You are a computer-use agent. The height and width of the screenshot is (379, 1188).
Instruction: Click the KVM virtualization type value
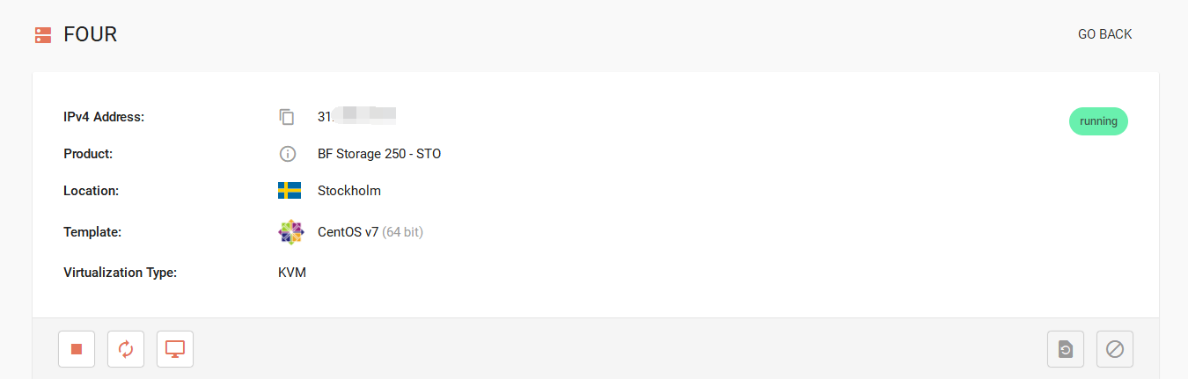[x=292, y=273]
